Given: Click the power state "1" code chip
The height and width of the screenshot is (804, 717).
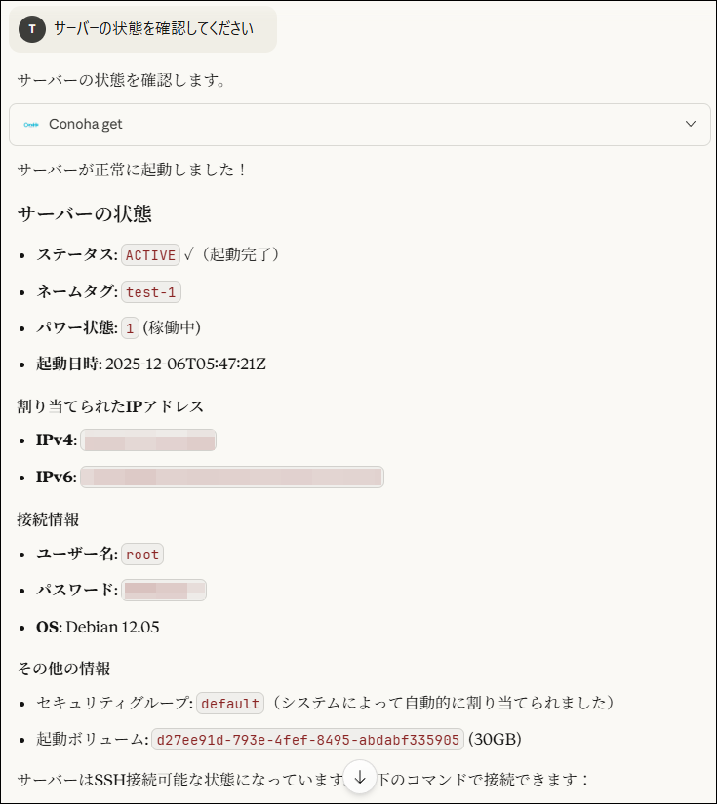Looking at the screenshot, I should (x=131, y=328).
